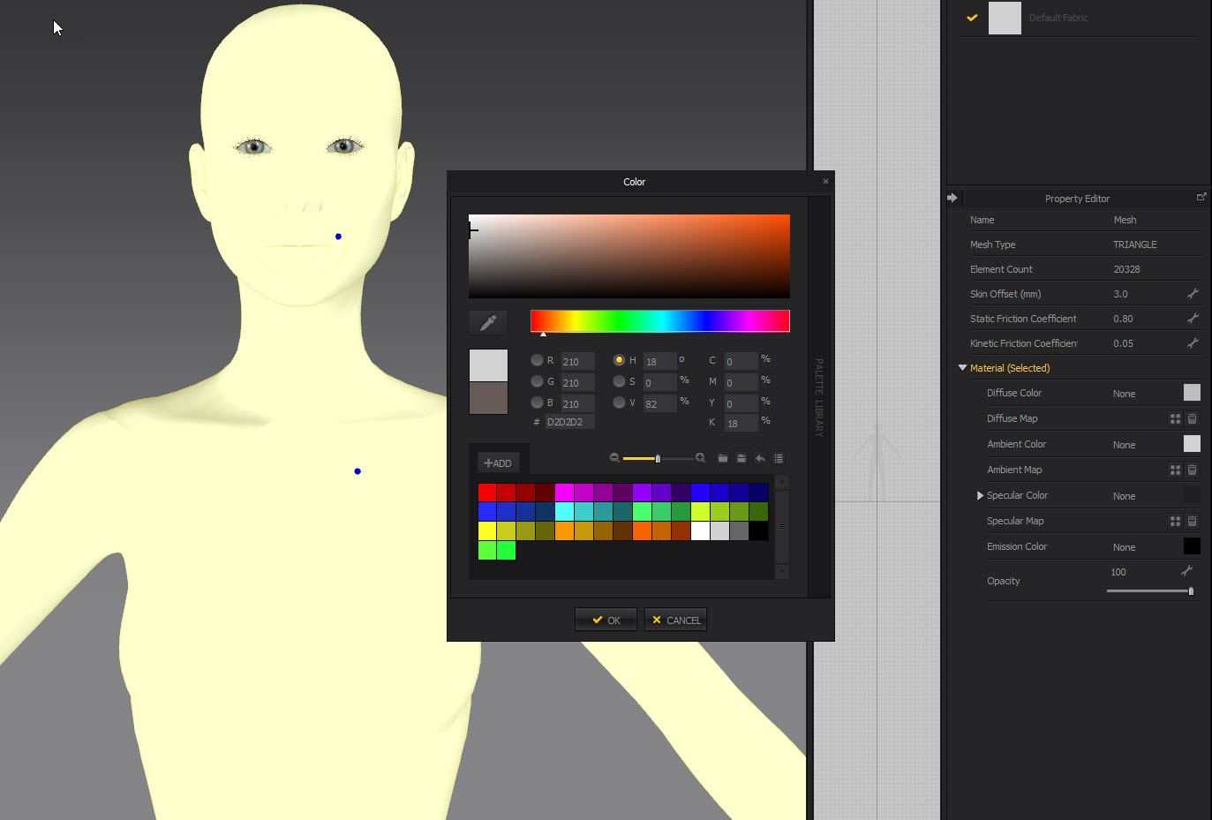The image size is (1212, 820).
Task: Save the palette using the save icon
Action: [x=742, y=458]
